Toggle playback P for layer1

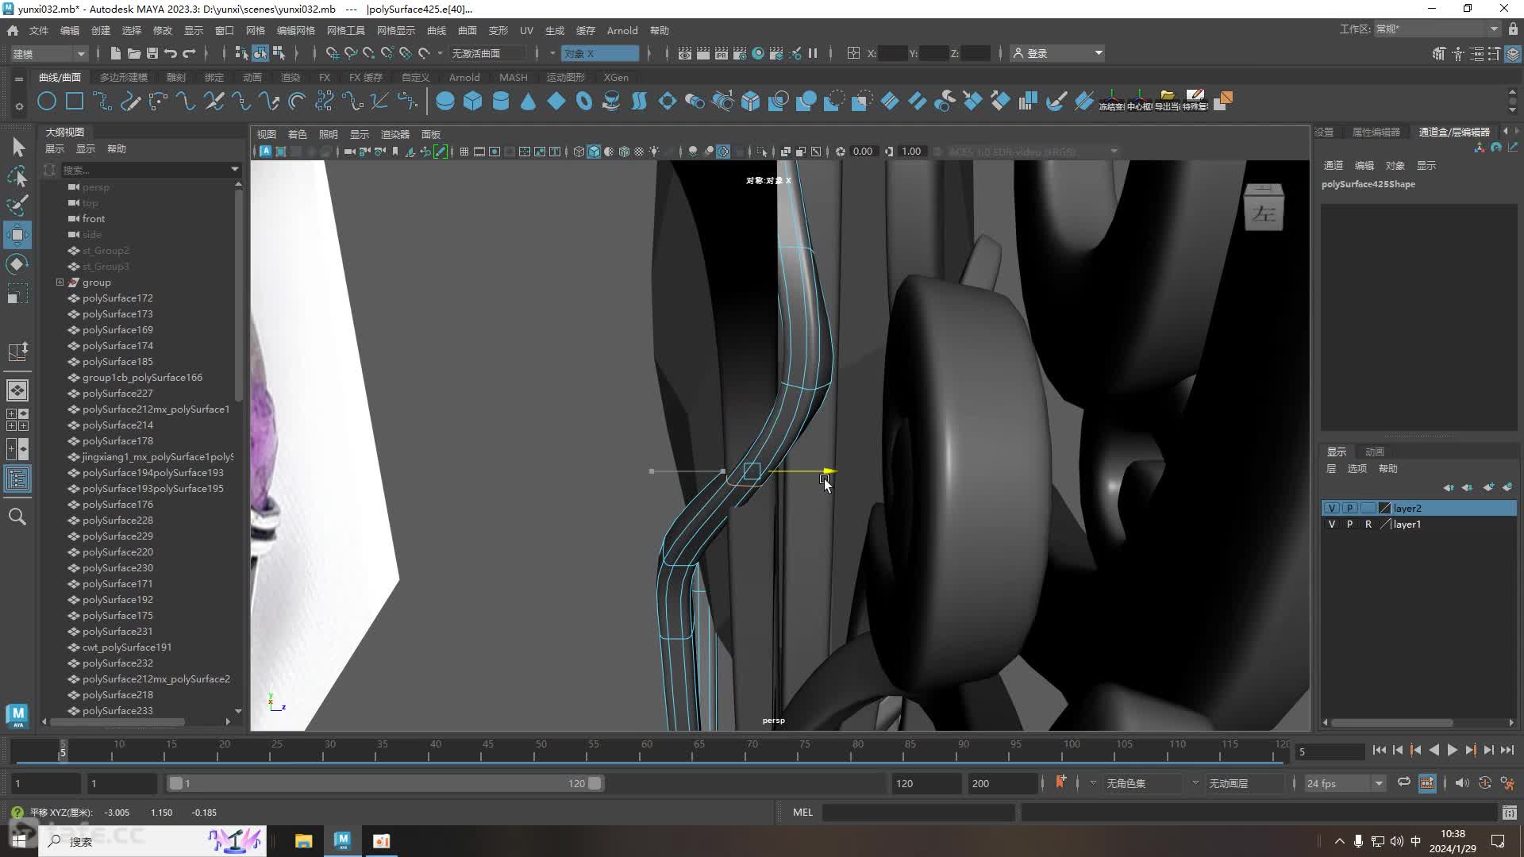click(x=1349, y=524)
